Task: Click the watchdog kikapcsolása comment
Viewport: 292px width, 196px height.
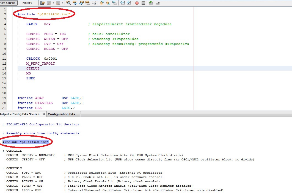Action: pos(113,39)
